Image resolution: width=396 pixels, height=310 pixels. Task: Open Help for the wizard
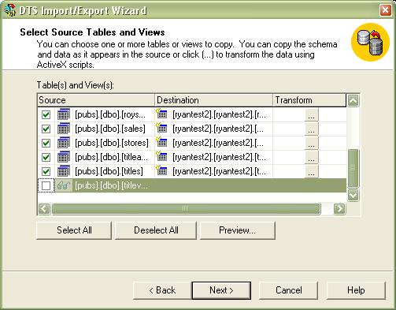356,290
